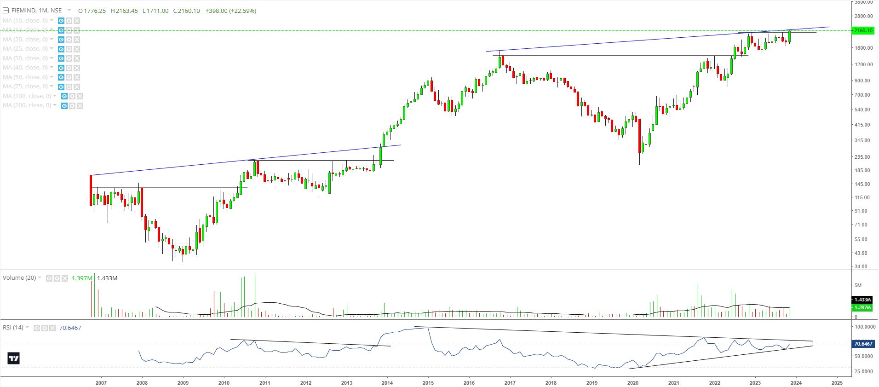Open settings gear for MA (100, close, 0)
Viewport: 879px width, 387px height.
click(x=72, y=96)
